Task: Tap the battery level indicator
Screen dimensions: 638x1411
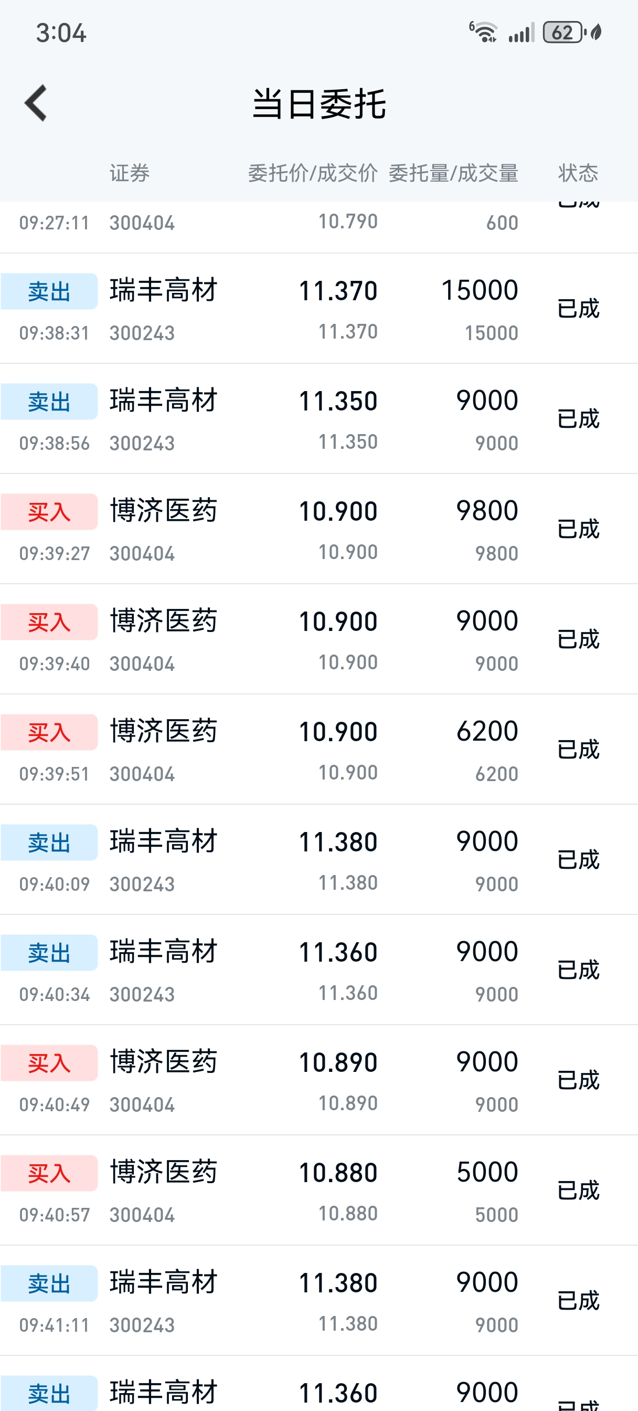Action: click(562, 33)
